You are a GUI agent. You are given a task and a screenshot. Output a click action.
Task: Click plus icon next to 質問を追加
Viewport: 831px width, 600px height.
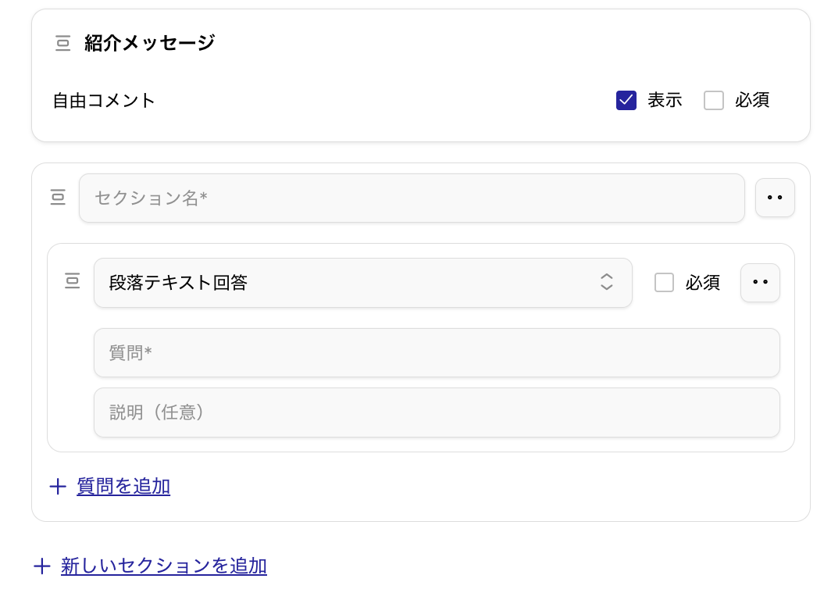pyautogui.click(x=58, y=487)
